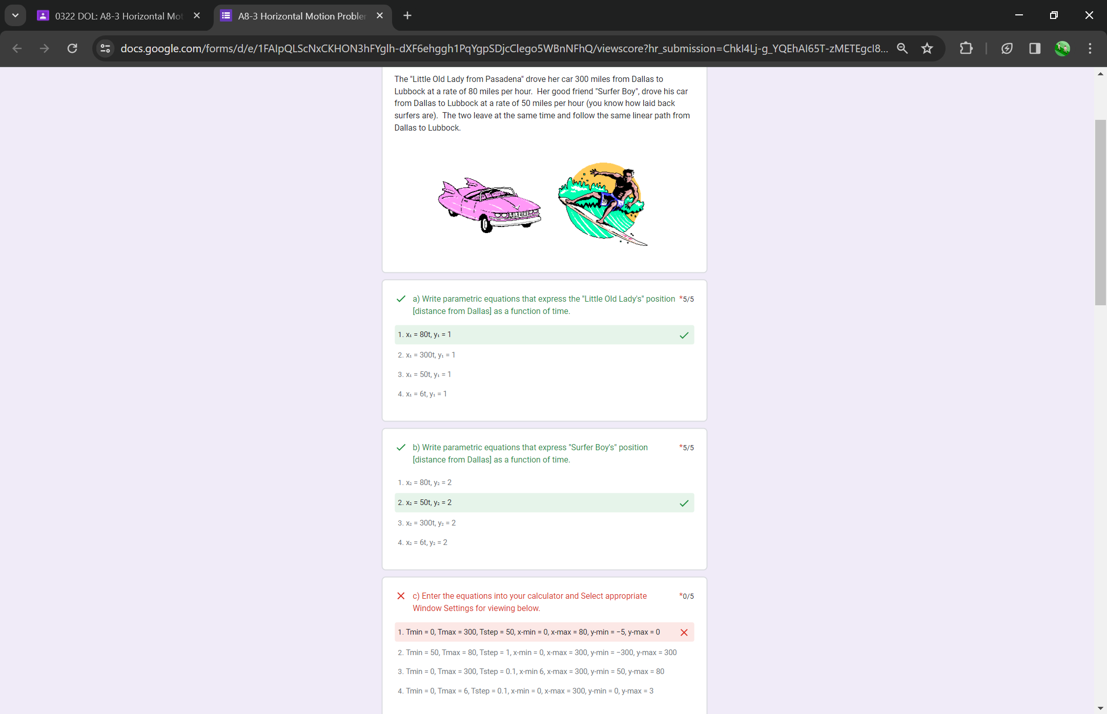Switch to the 0322 DOL: A8-3 tab

tap(118, 16)
